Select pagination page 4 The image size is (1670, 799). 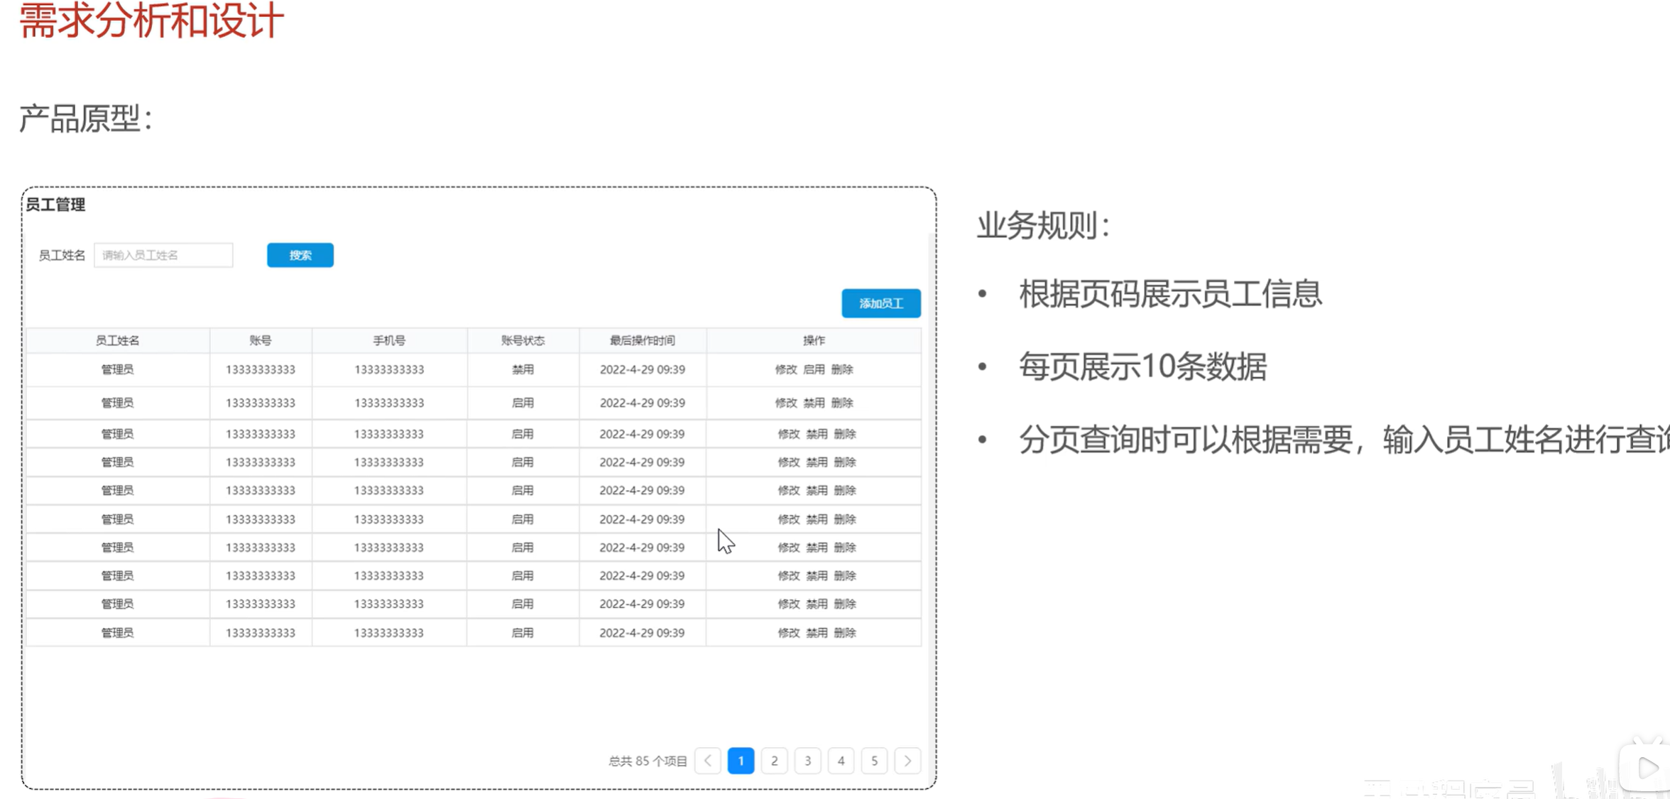841,761
